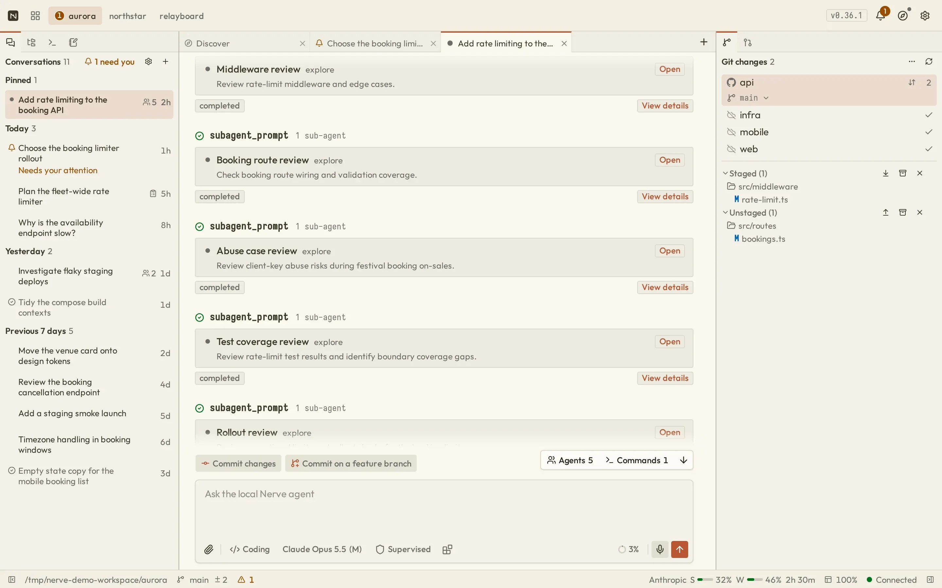Open the workspace grid overview icon
The height and width of the screenshot is (588, 942).
tap(35, 16)
